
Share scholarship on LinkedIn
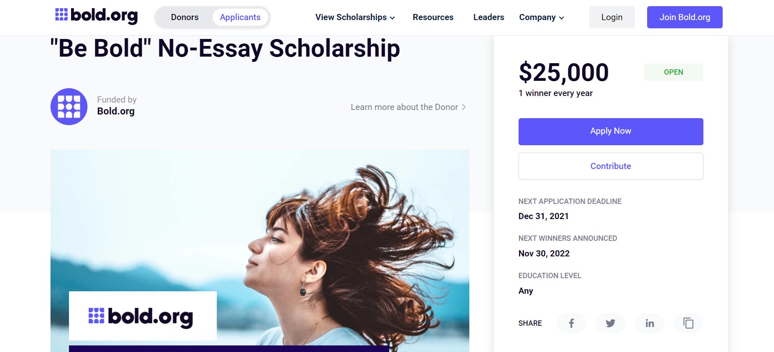click(x=649, y=323)
